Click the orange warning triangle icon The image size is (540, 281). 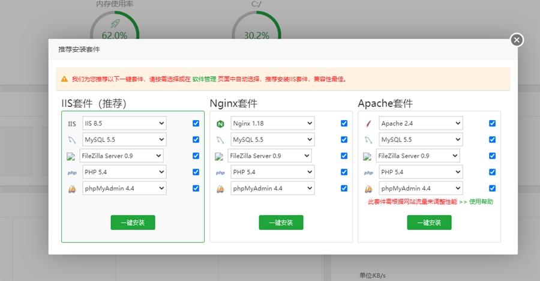pyautogui.click(x=64, y=79)
